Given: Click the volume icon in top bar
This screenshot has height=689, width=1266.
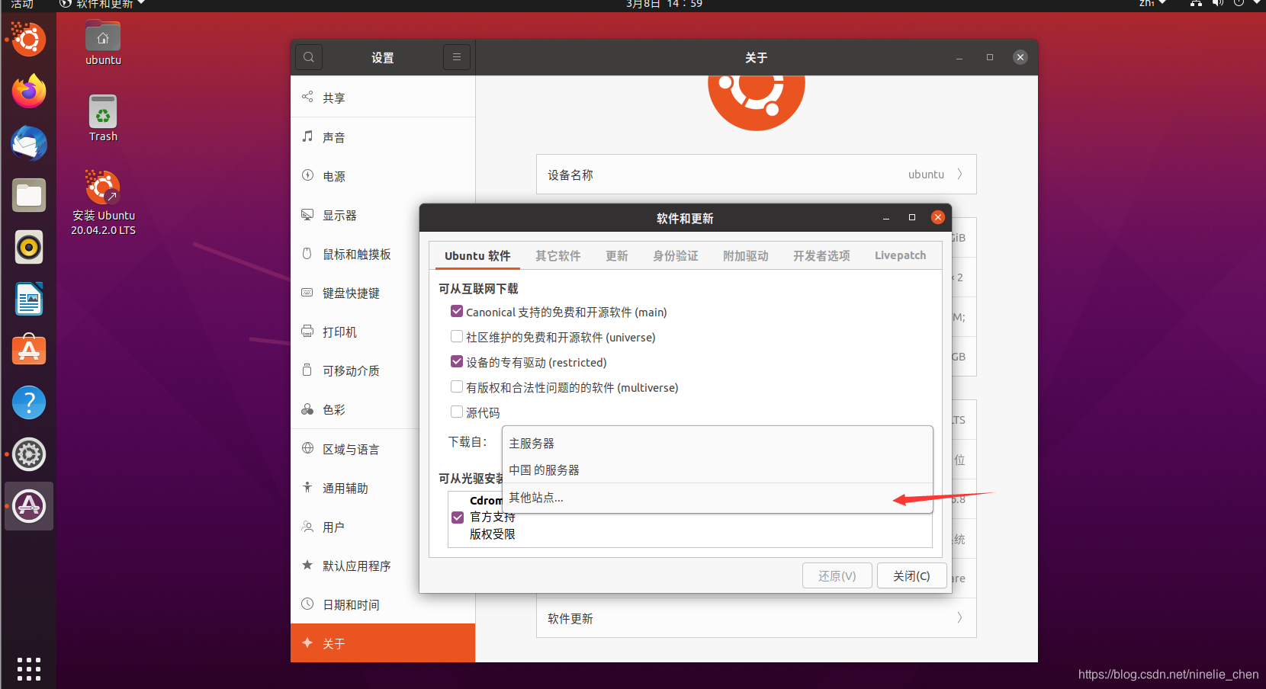Looking at the screenshot, I should tap(1217, 4).
